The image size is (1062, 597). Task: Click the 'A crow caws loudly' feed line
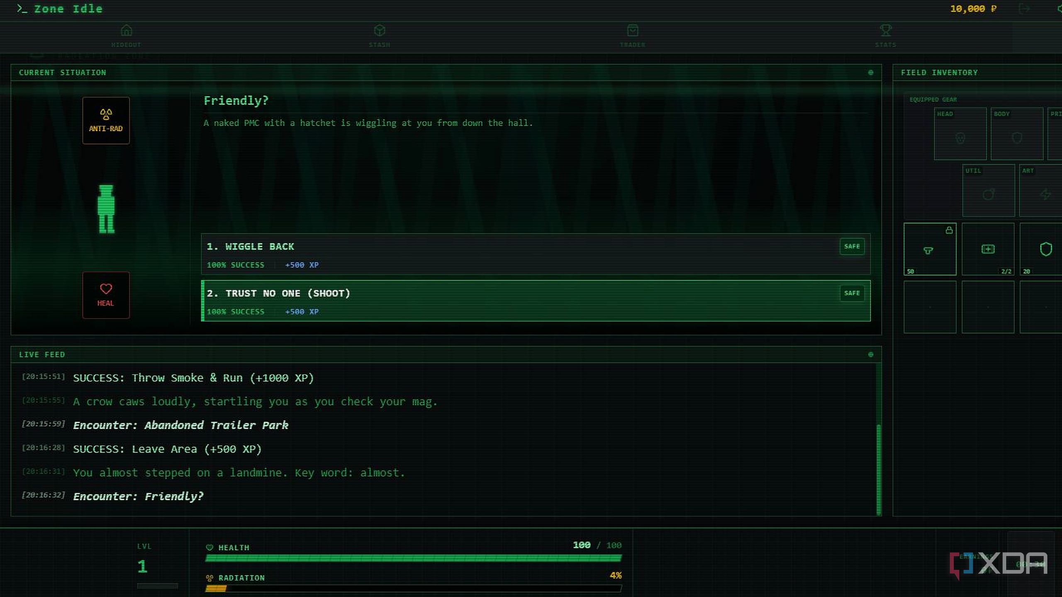pyautogui.click(x=255, y=402)
